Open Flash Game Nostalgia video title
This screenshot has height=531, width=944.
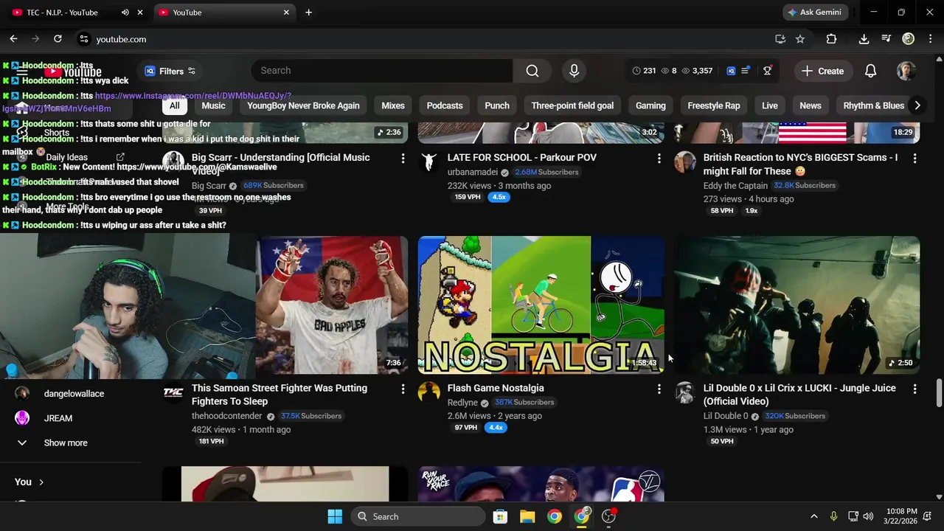click(496, 388)
